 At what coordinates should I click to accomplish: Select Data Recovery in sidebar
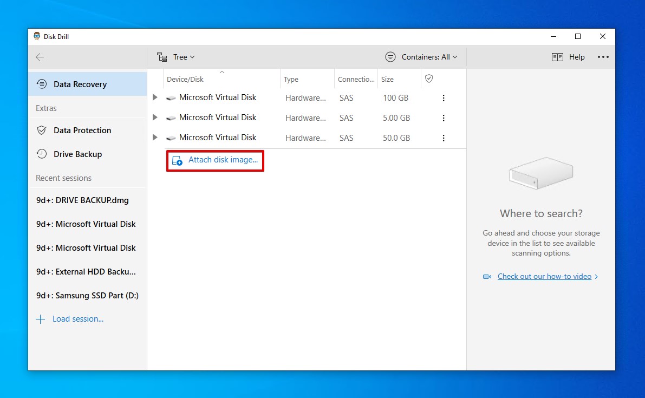[88, 84]
